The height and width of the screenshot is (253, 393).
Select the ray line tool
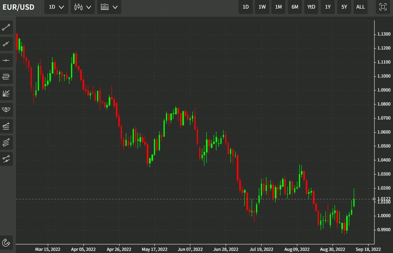[6, 44]
